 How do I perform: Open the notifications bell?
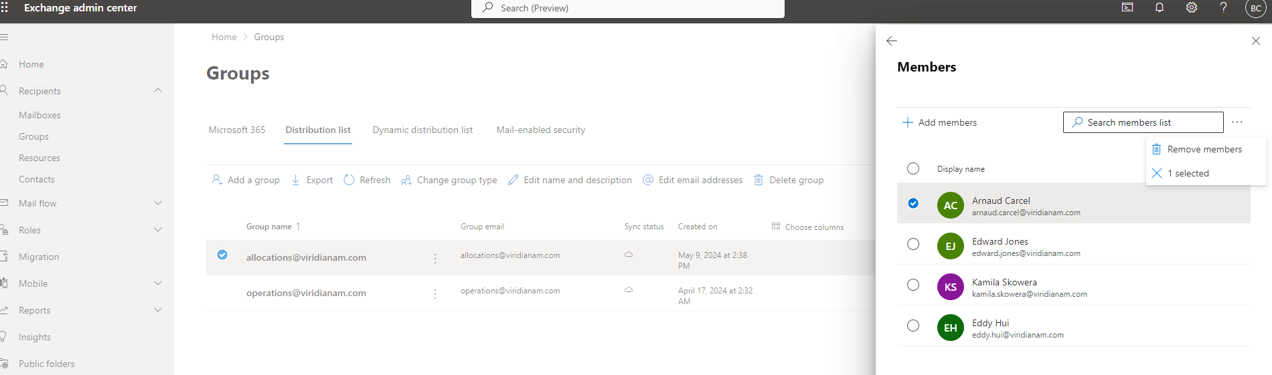[1160, 7]
